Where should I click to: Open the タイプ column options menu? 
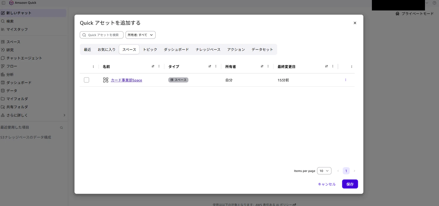[216, 66]
